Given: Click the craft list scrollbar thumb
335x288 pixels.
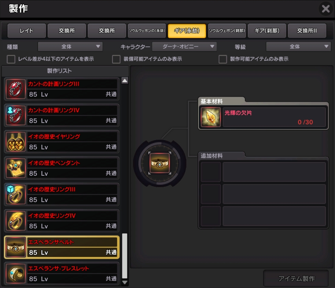Looking at the screenshot, I should (125, 256).
